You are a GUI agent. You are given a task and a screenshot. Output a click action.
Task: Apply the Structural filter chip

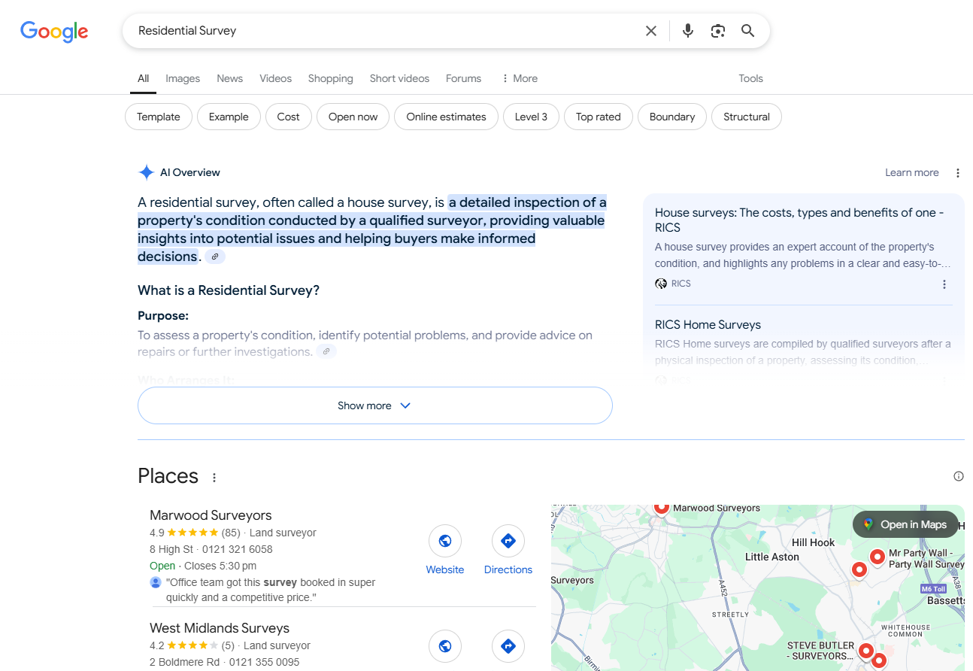[x=747, y=117]
